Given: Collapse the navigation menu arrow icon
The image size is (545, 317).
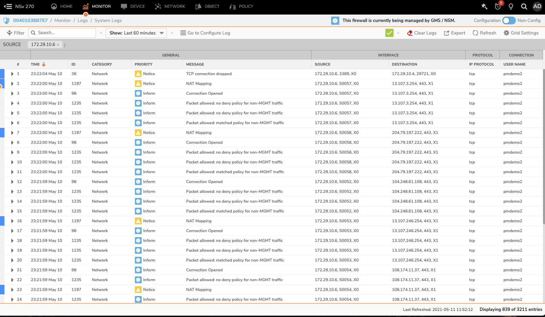Looking at the screenshot, I should [8, 6].
